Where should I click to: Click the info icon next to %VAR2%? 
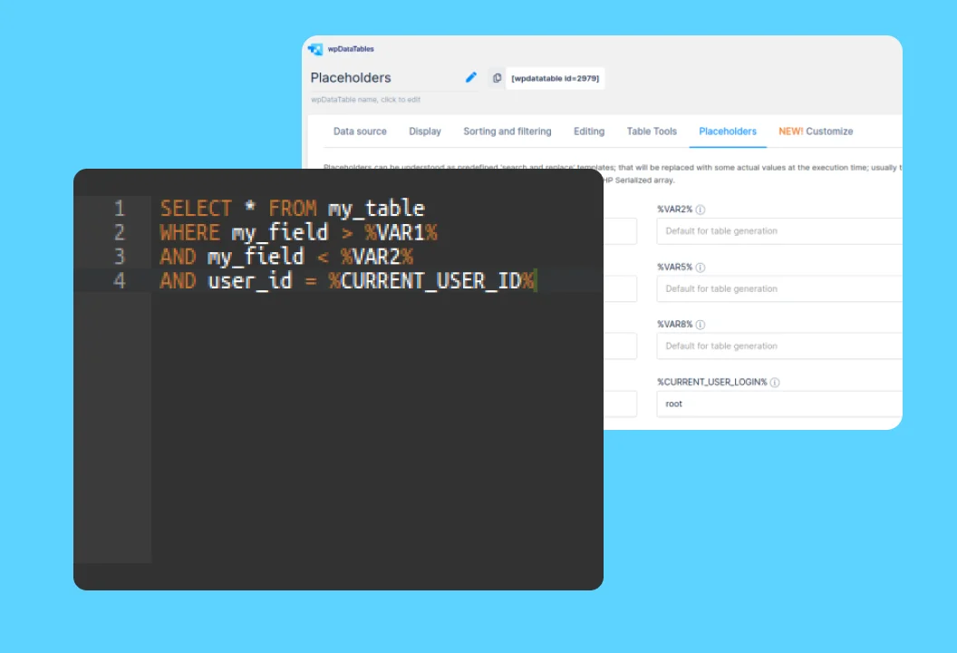coord(701,210)
